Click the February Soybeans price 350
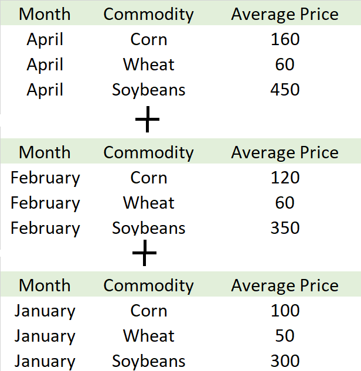Image resolution: width=361 pixels, height=371 pixels. 285,228
